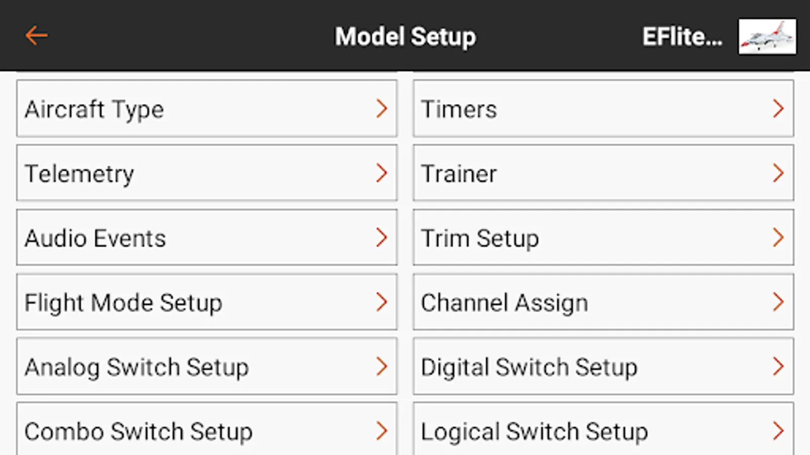Open Digital Switch Setup

[x=603, y=367]
